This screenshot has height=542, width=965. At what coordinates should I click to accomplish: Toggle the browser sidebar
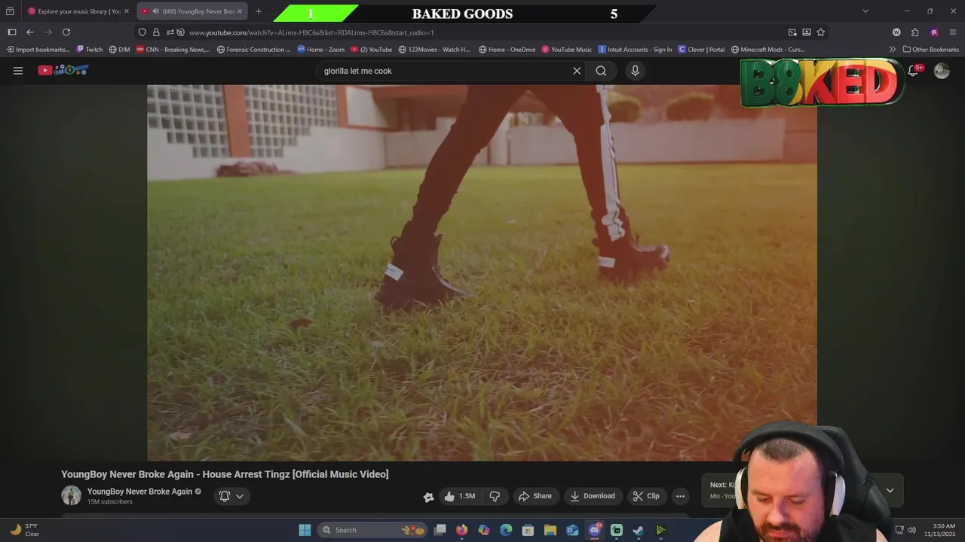12,32
